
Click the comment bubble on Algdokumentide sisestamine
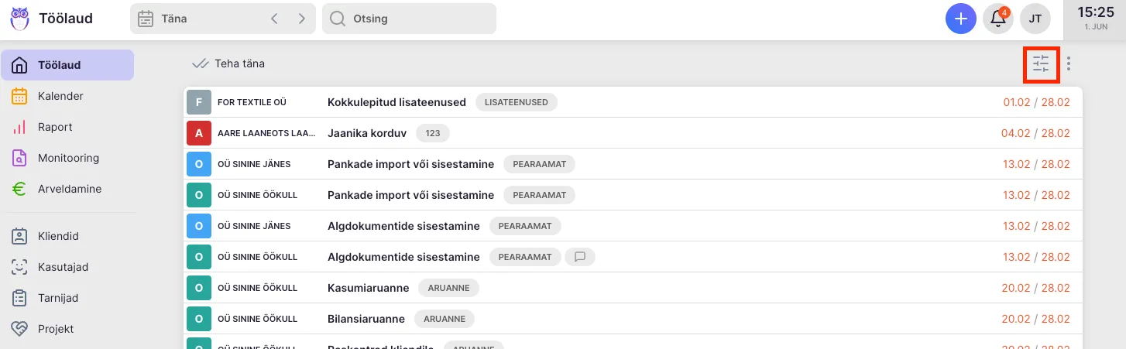(579, 257)
